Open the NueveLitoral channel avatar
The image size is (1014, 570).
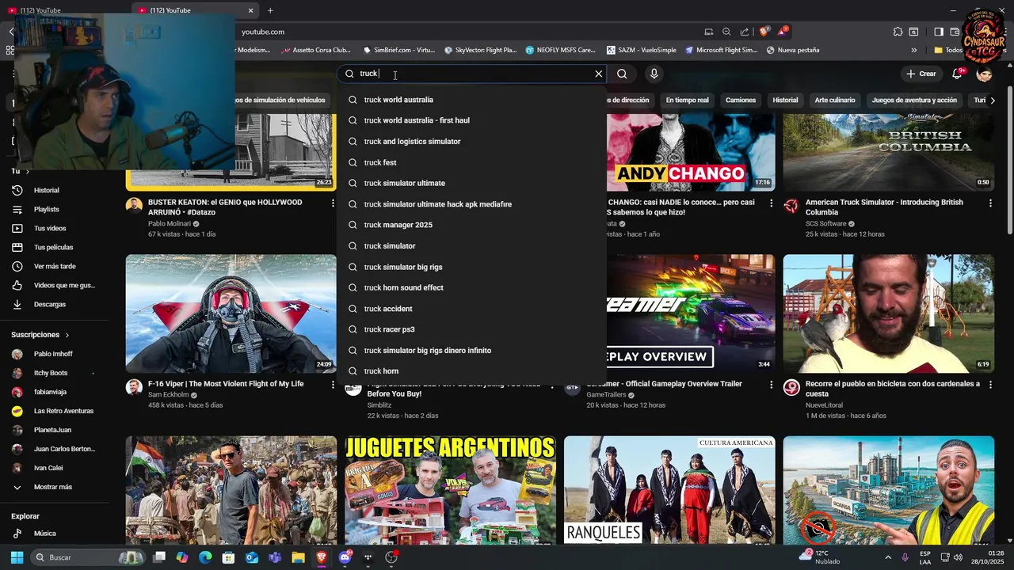point(791,387)
